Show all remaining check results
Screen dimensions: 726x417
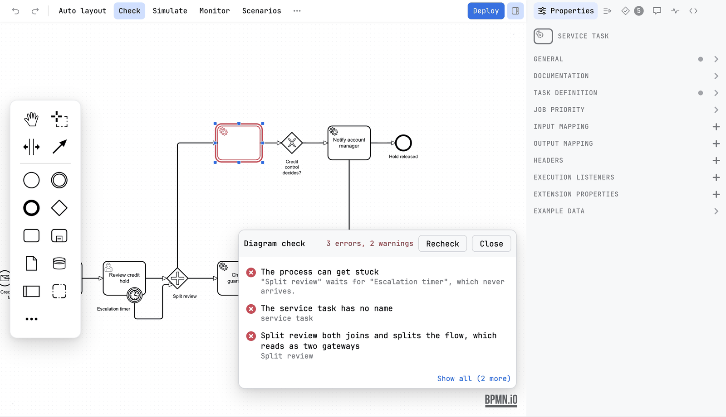click(x=474, y=379)
